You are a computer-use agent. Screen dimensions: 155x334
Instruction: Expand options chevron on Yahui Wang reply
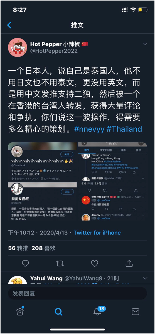tap(145, 278)
